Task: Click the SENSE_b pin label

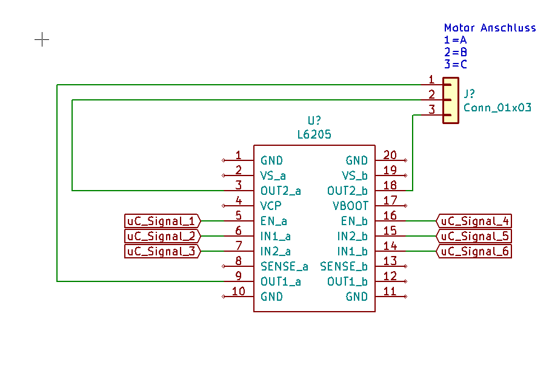Action: coord(344,266)
